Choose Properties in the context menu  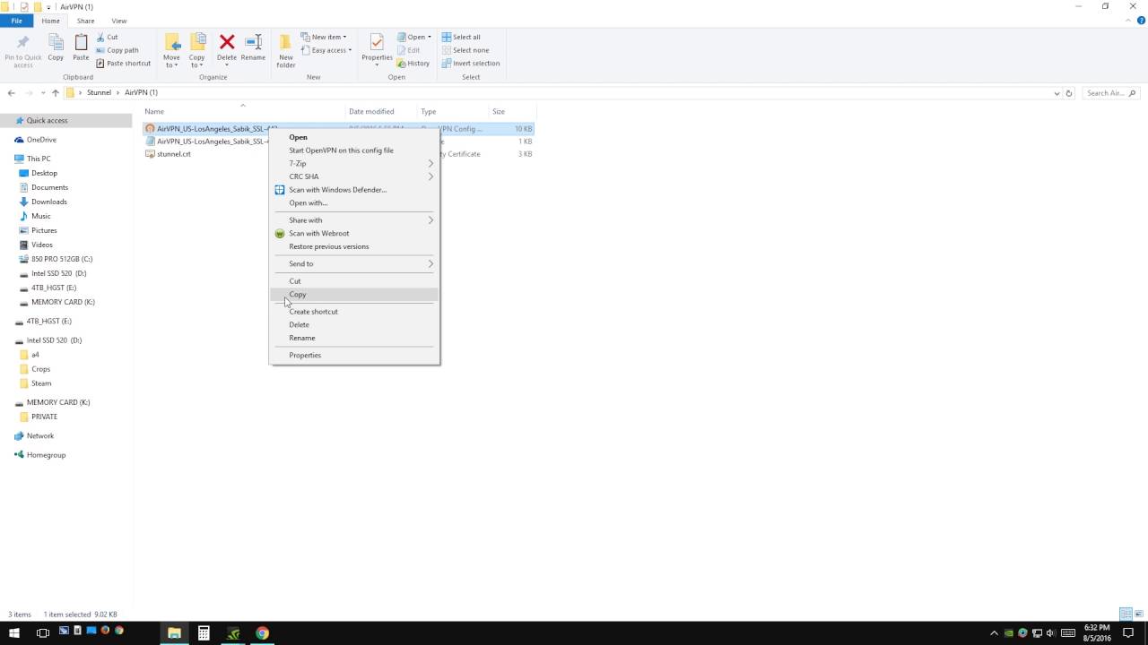tap(354, 356)
